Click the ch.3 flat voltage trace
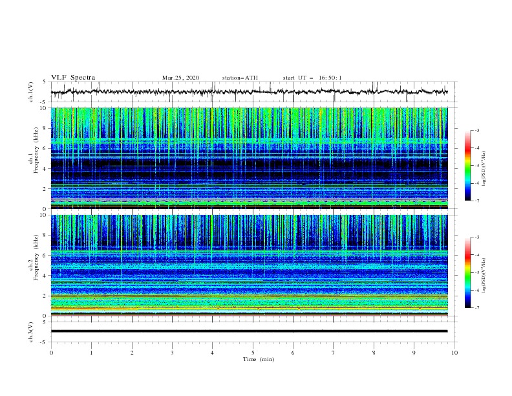The image size is (512, 396). (249, 331)
